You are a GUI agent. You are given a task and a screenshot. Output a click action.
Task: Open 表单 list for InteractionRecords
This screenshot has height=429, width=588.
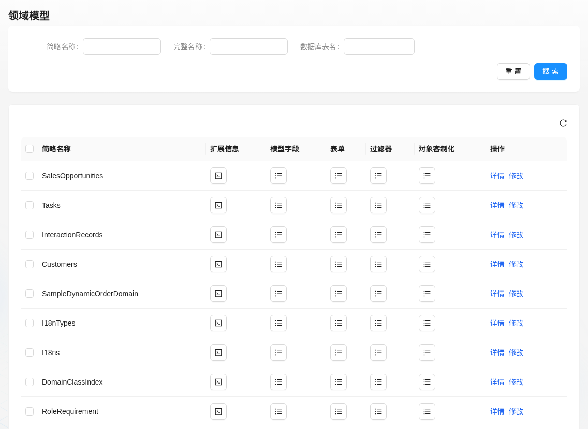[x=338, y=235]
